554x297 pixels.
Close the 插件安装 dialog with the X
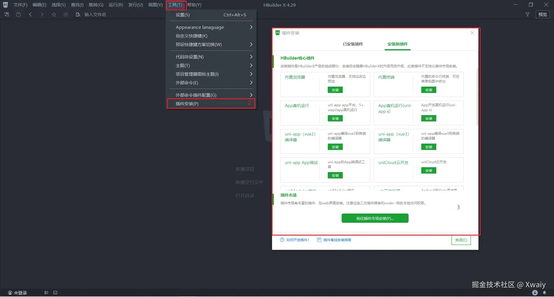472,33
